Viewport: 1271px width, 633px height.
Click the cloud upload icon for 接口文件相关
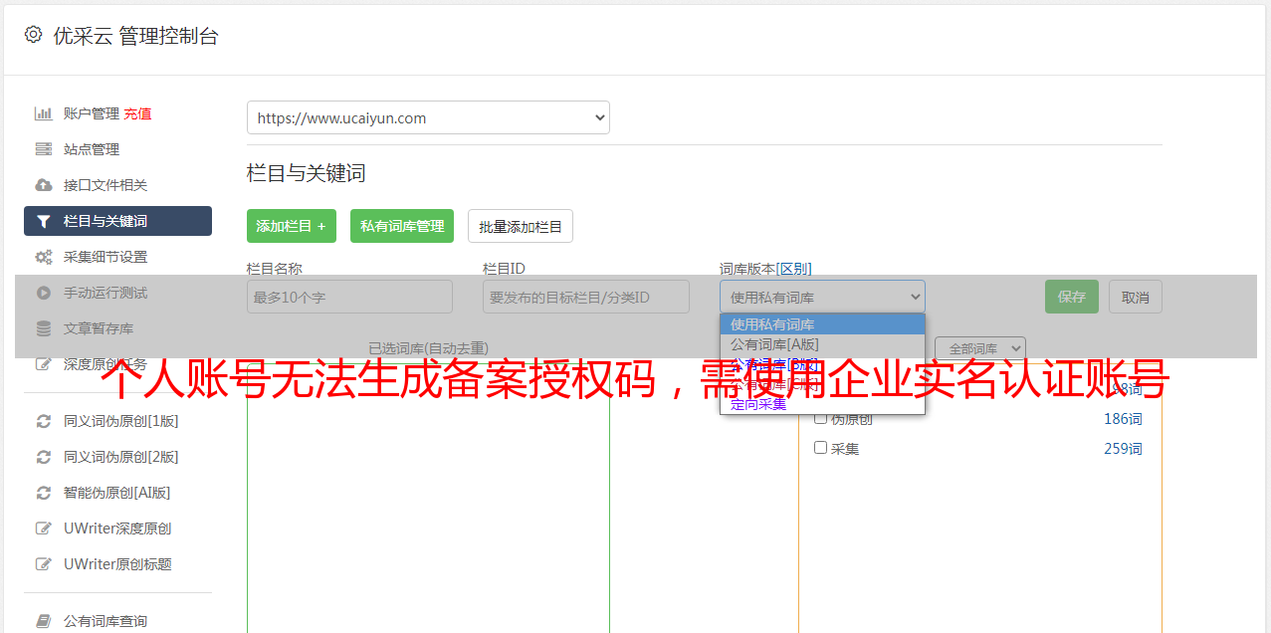coord(43,185)
